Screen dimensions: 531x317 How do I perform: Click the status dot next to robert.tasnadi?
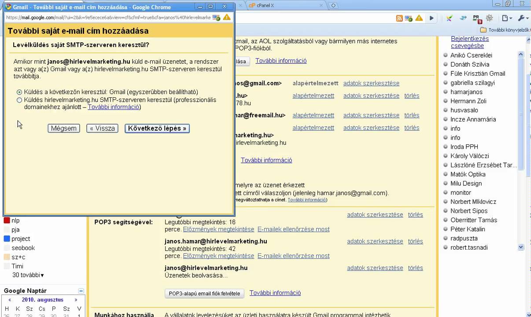point(446,248)
